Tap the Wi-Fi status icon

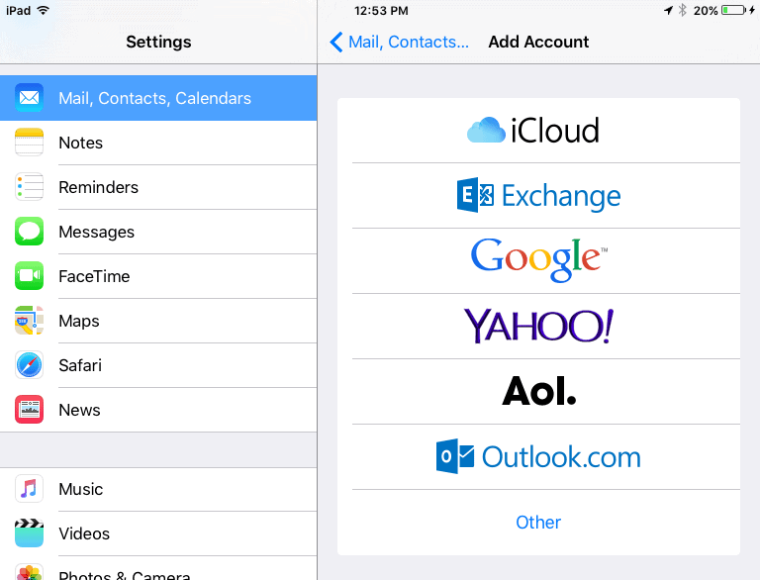[44, 10]
